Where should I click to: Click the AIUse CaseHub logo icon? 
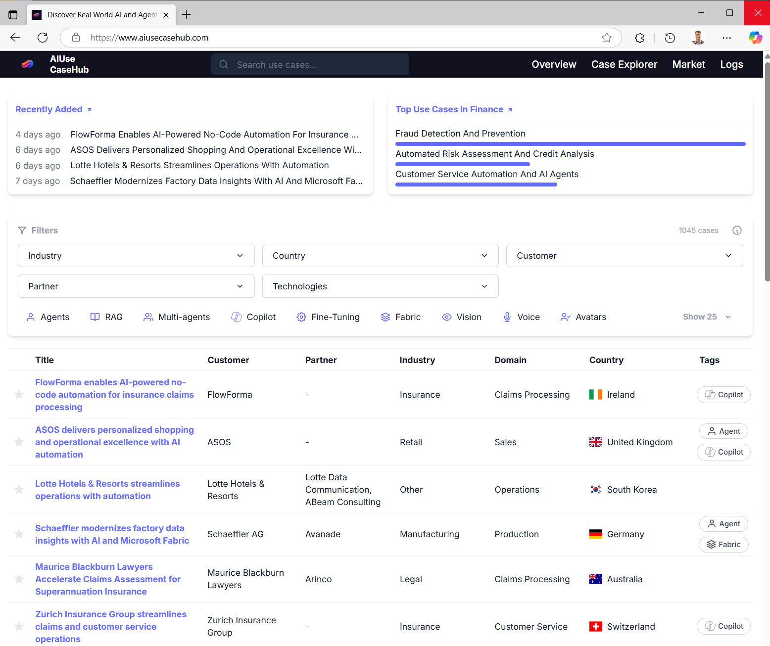click(28, 64)
